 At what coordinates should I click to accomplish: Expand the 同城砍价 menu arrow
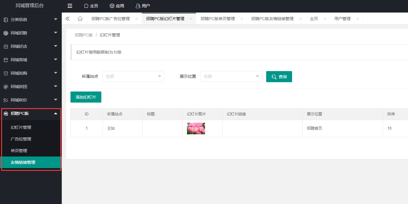point(56,100)
